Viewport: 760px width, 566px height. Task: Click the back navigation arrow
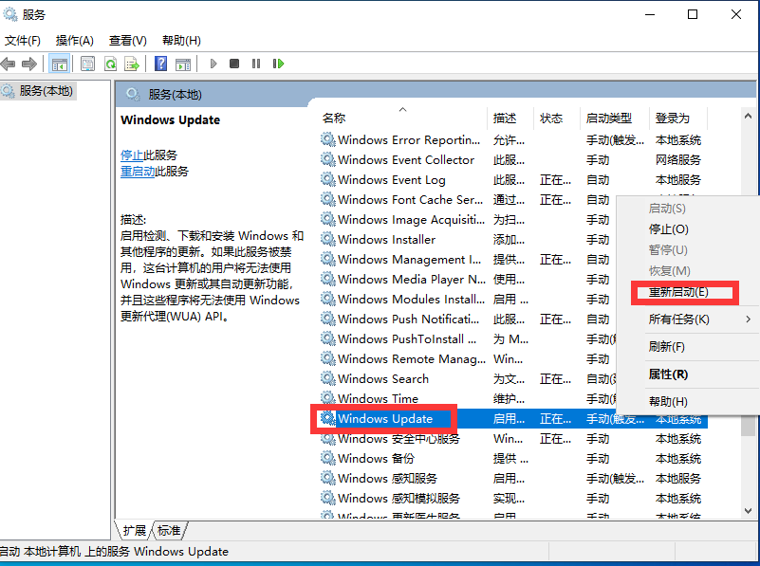click(9, 64)
